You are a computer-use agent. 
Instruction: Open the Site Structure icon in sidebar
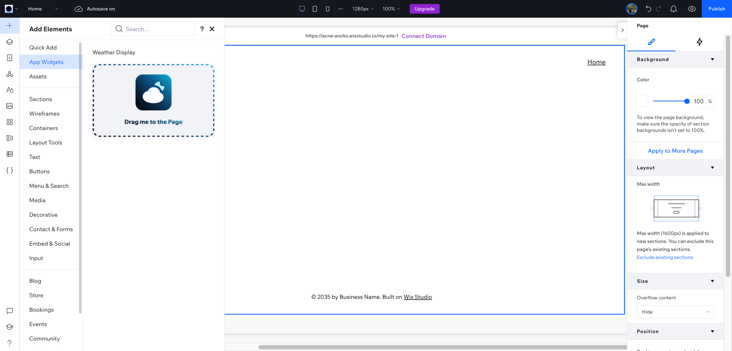[9, 74]
